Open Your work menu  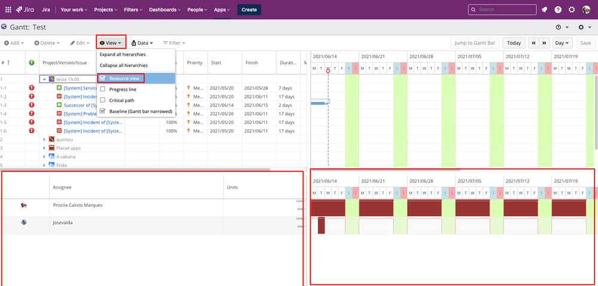point(74,10)
